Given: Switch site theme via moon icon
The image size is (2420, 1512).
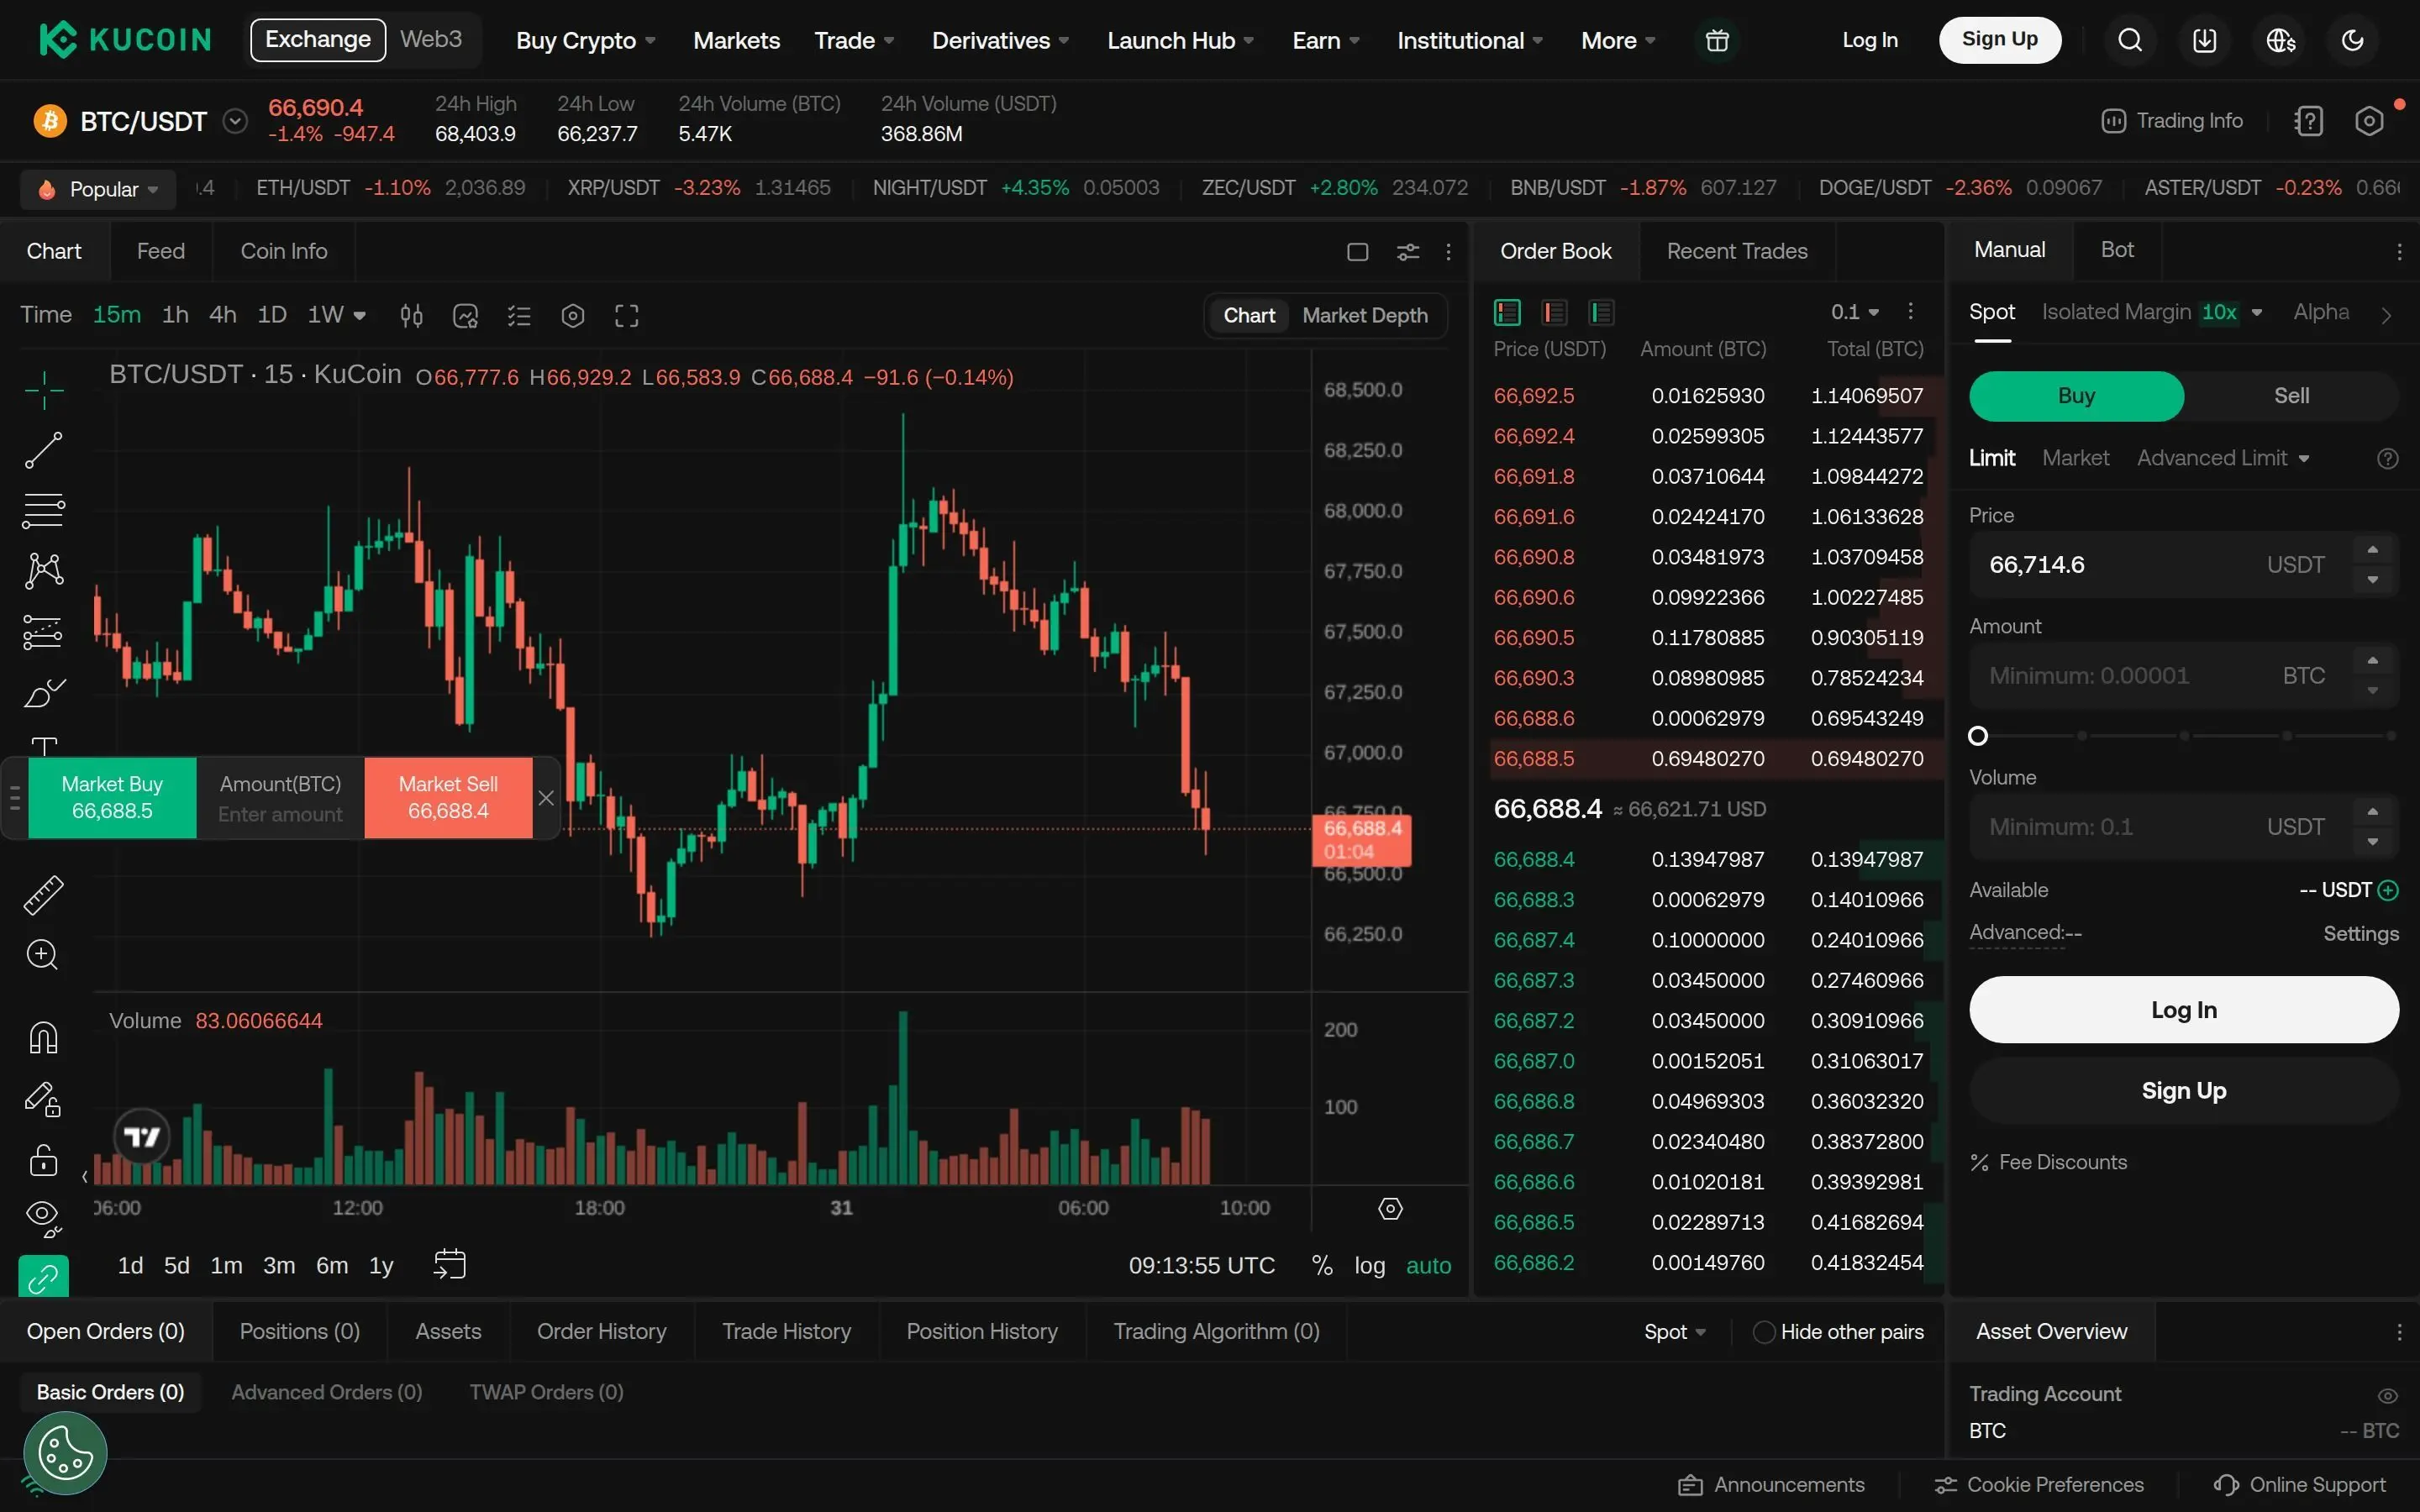Looking at the screenshot, I should [2352, 39].
